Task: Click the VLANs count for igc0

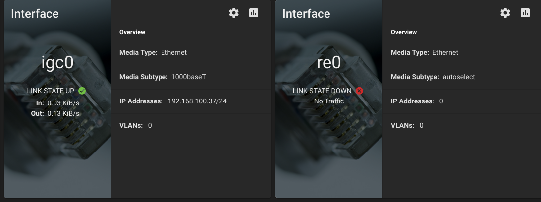Action: click(x=150, y=125)
